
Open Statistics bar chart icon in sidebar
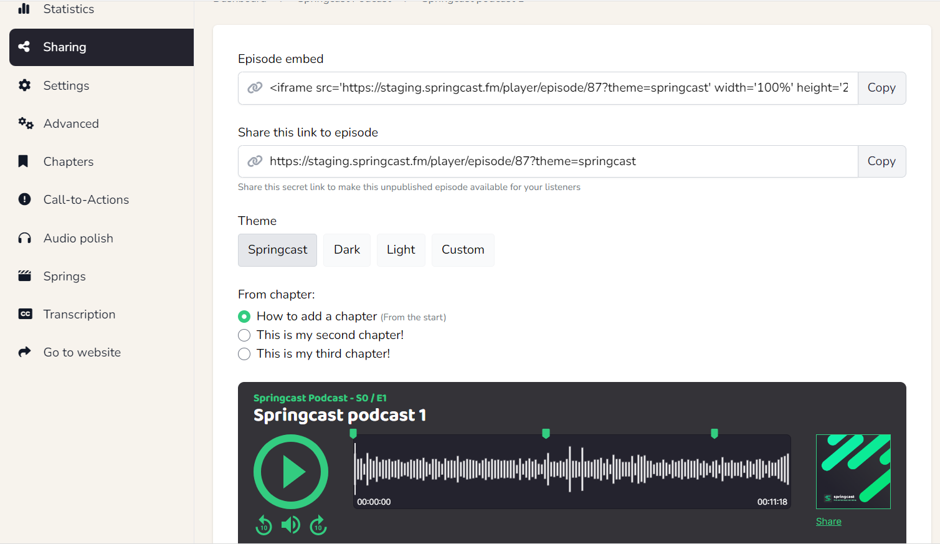click(24, 9)
